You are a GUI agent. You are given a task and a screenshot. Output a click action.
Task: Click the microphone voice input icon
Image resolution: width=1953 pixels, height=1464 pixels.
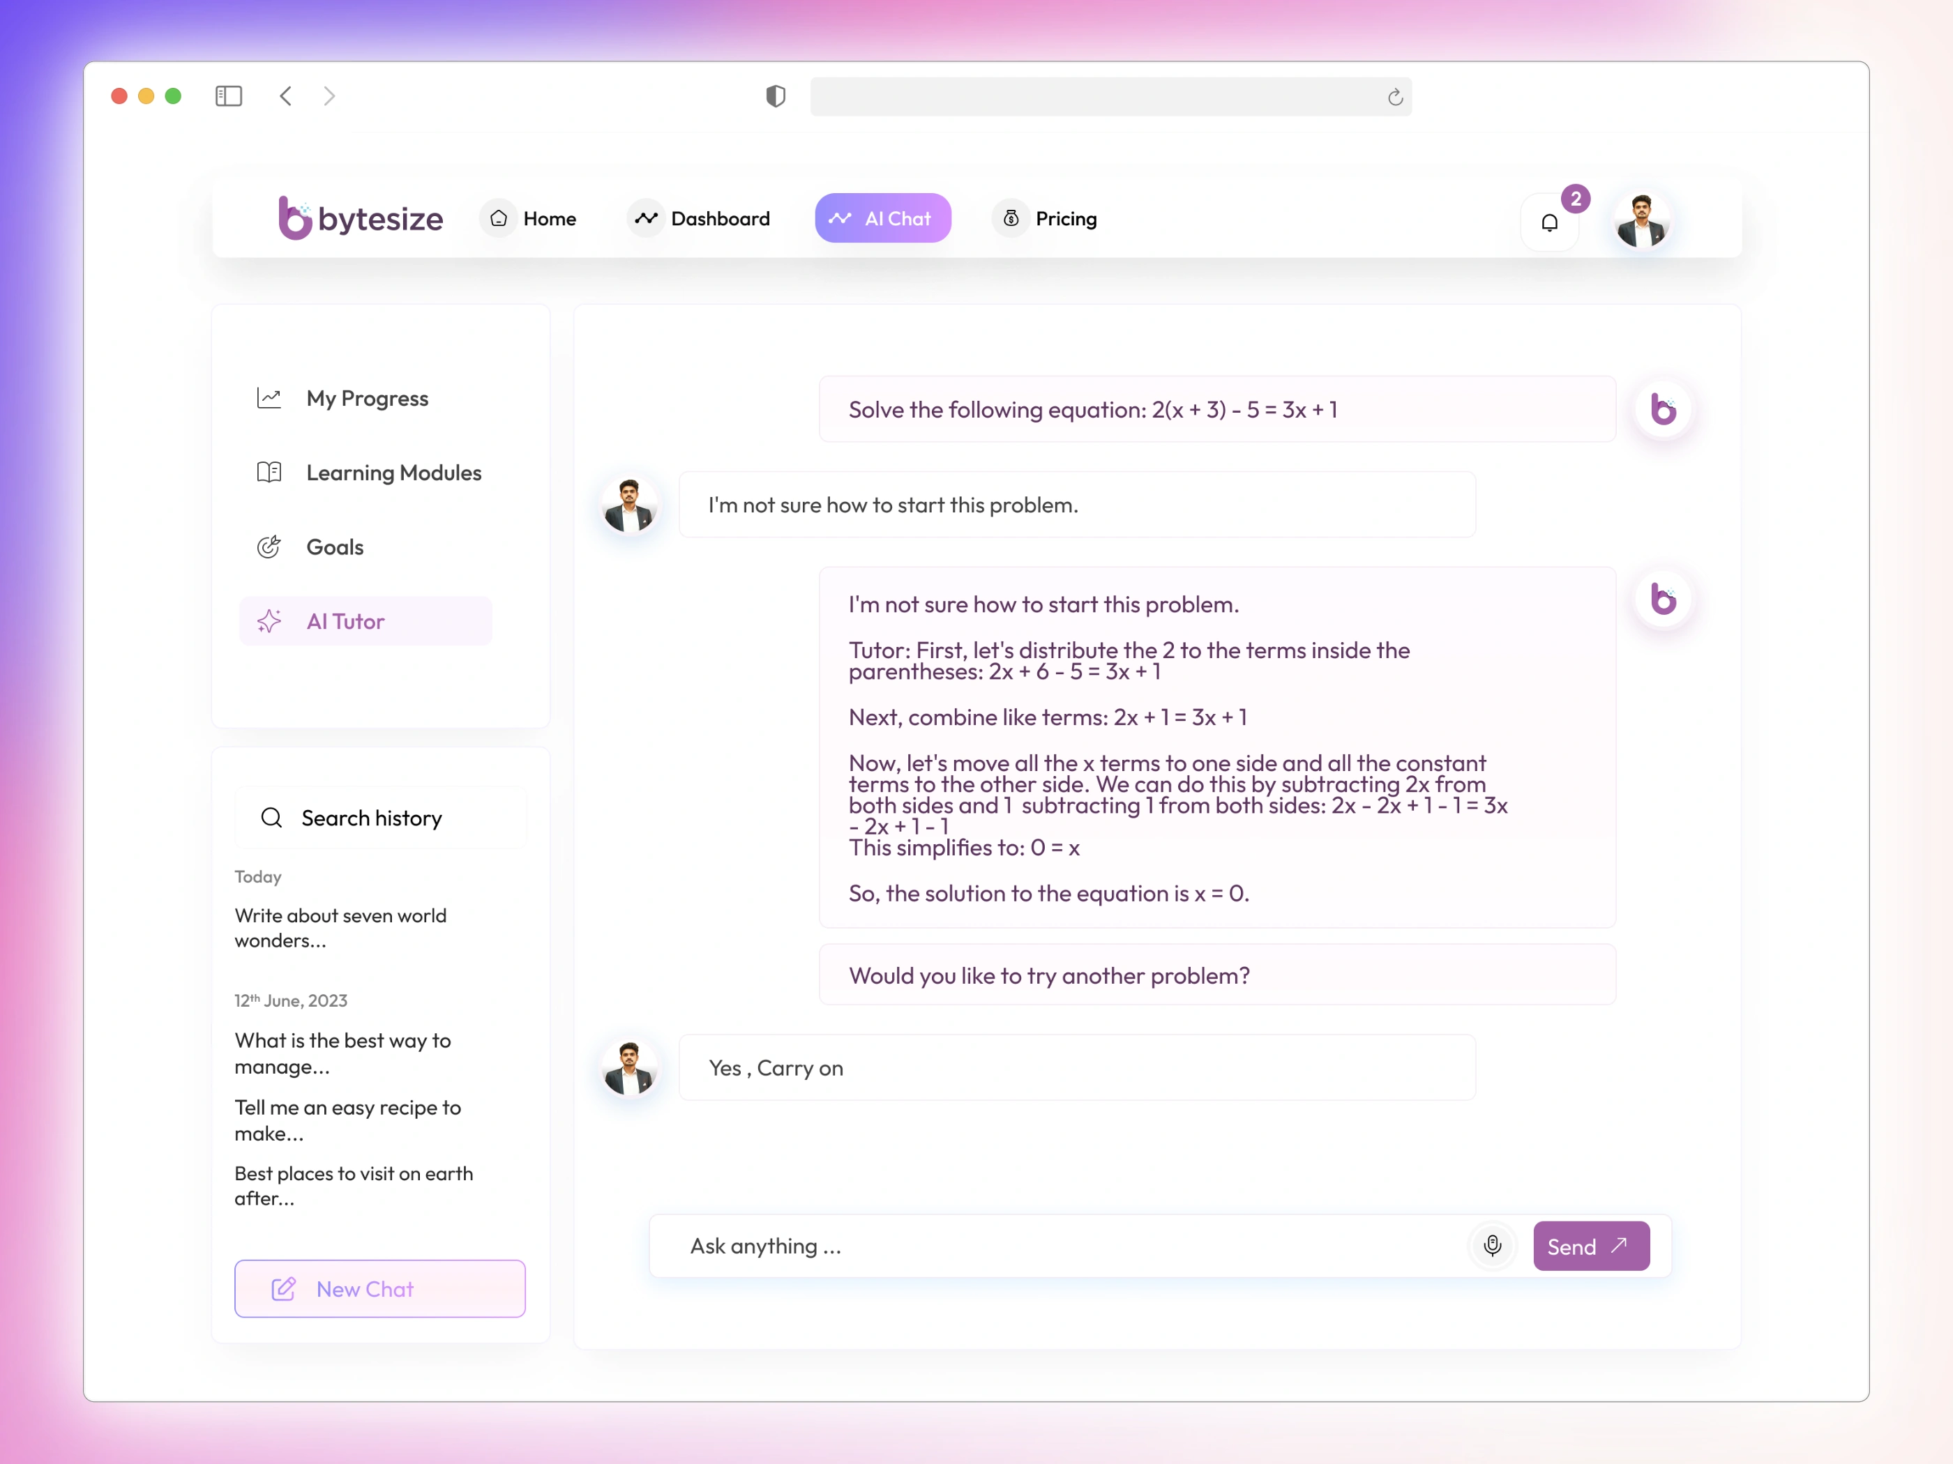point(1492,1245)
